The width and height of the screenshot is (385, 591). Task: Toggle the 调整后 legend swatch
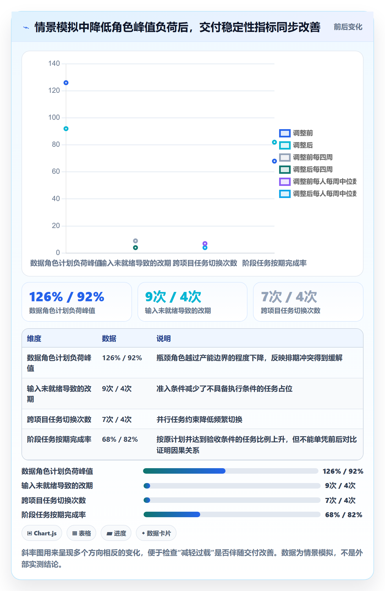point(285,145)
